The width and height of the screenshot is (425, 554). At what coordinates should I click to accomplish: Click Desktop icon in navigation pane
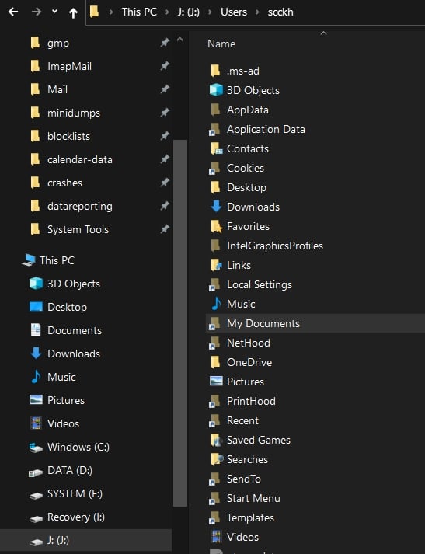[x=36, y=307]
